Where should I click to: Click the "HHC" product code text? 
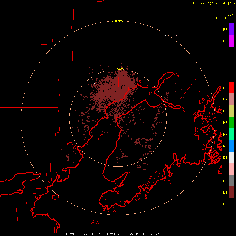[230, 16]
